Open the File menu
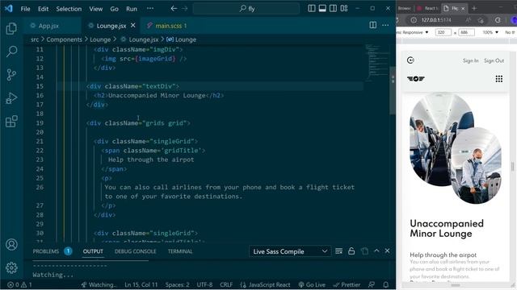This screenshot has width=517, height=290. coord(25,9)
